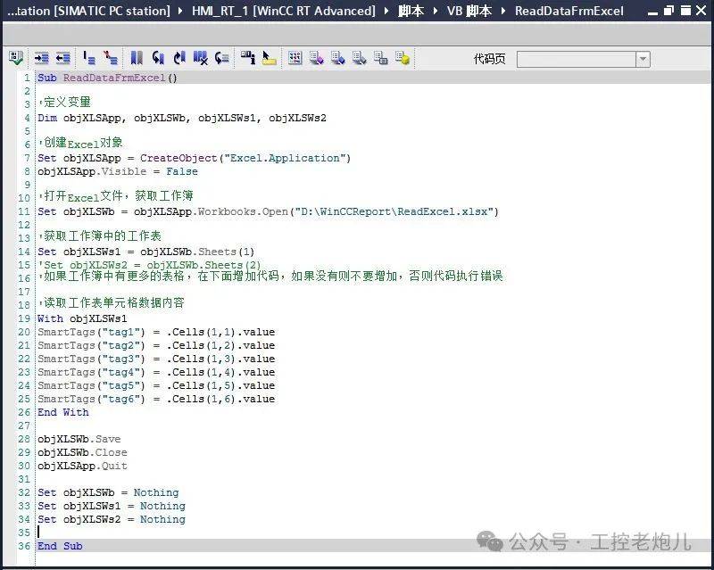Click the CreateObject("Excel.Application") line
Viewport: 714px width, 570px height.
194,159
